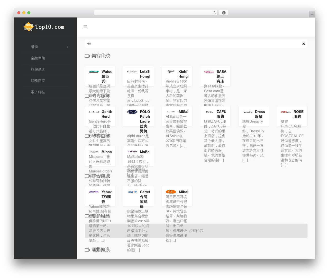Open the SASA 網上商店 title link

[221, 76]
